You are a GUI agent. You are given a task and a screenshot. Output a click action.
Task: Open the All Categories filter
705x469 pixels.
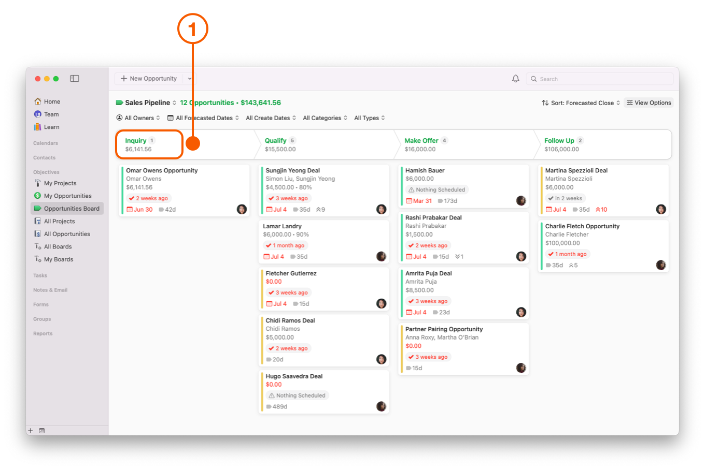tap(325, 118)
